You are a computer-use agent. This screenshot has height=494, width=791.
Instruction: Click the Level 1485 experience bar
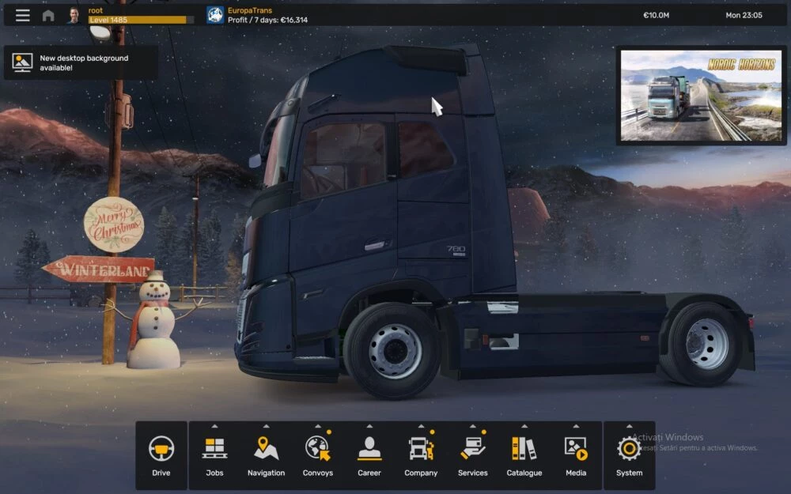[x=137, y=20]
